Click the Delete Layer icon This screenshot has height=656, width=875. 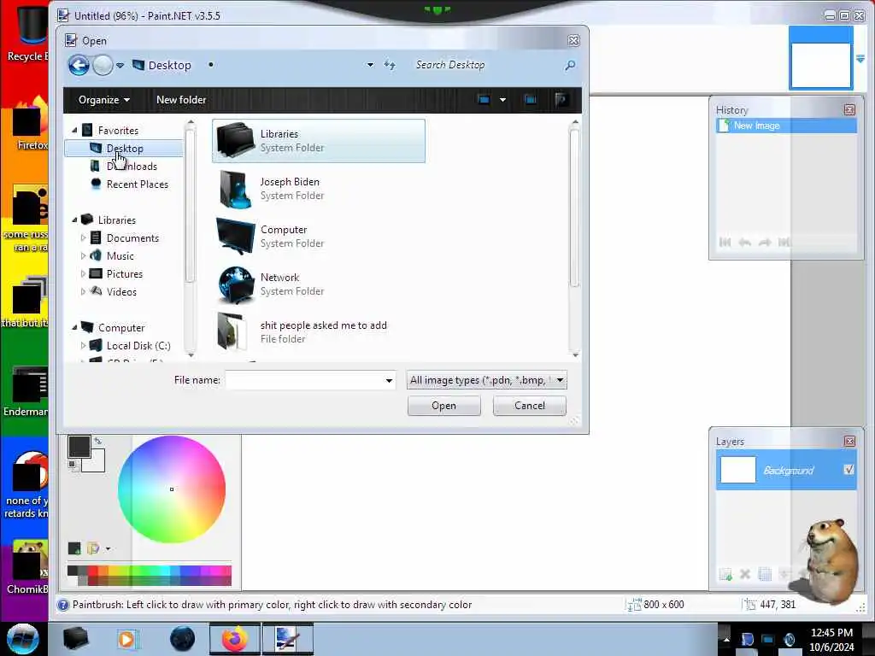tap(745, 574)
